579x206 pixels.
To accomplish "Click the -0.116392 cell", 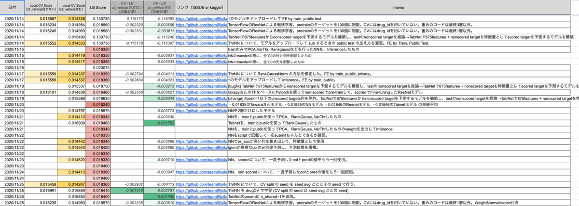I will (159, 18).
